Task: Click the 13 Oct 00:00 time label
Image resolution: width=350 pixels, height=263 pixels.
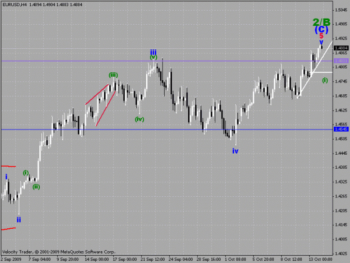Action: tap(320, 259)
